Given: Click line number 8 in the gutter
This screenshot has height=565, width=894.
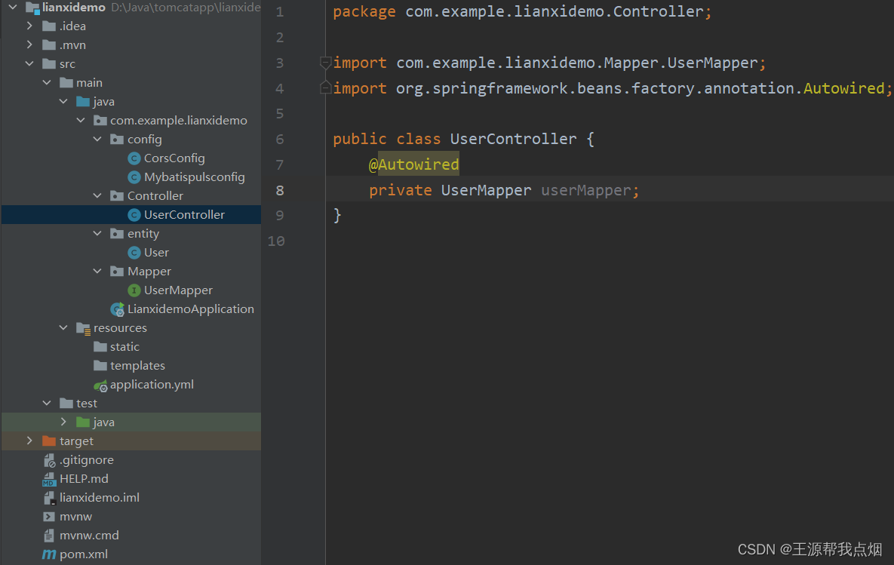Looking at the screenshot, I should [279, 190].
